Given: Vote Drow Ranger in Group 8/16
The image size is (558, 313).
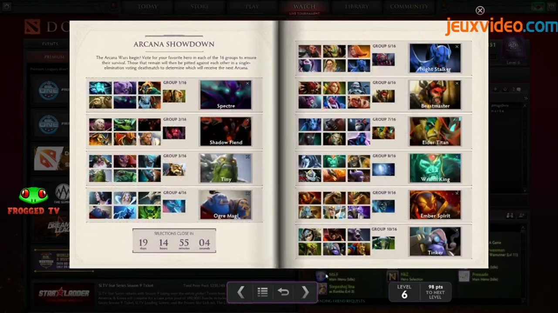Looking at the screenshot, I should tap(310, 161).
